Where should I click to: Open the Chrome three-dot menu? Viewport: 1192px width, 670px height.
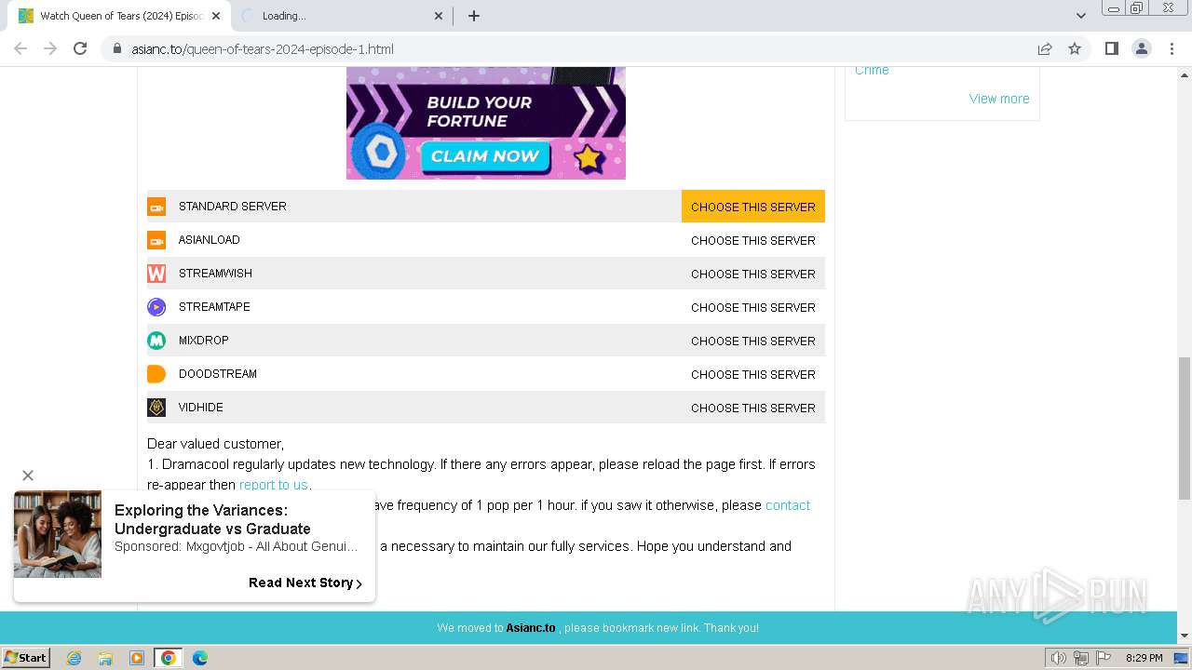point(1170,48)
